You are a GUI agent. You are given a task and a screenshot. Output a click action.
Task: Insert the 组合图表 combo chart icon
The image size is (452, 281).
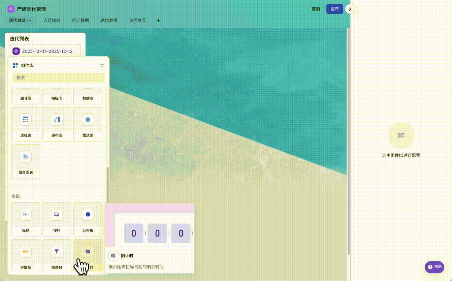26,156
